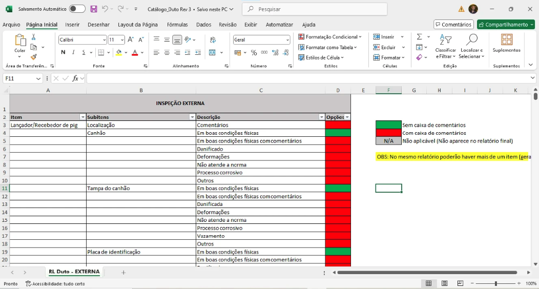Apply percent style format
The width and height of the screenshot is (539, 289).
pos(254,52)
